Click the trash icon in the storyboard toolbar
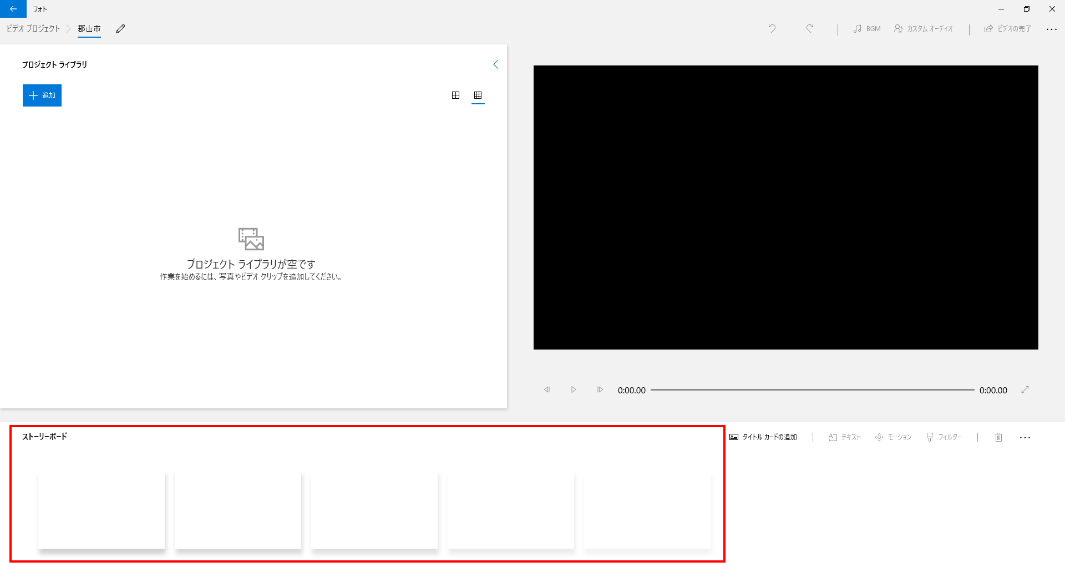 coord(998,437)
